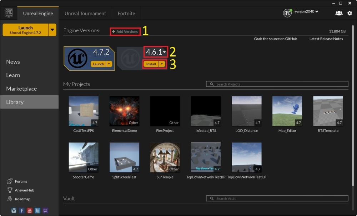Image resolution: width=357 pixels, height=216 pixels.
Task: Click the Search Projects magnifier icon
Action: pos(212,84)
